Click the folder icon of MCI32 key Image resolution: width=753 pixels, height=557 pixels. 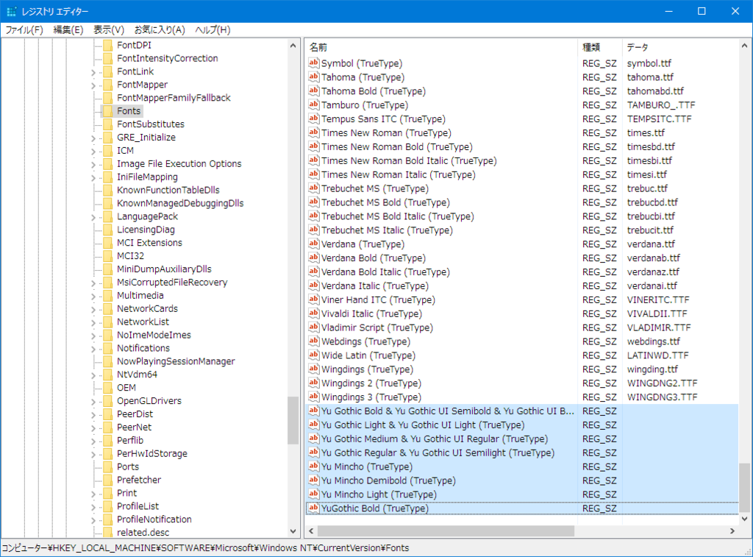pyautogui.click(x=108, y=256)
